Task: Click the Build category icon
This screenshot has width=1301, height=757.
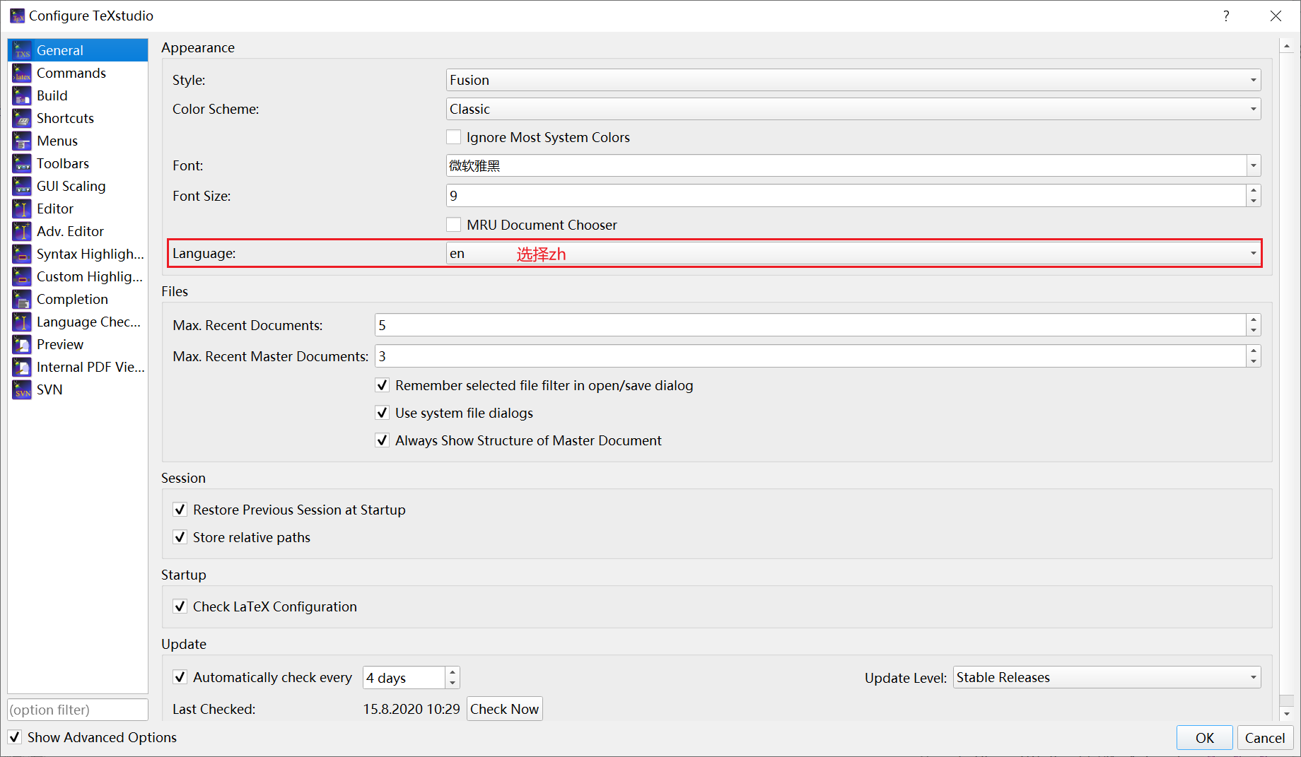Action: 22,95
